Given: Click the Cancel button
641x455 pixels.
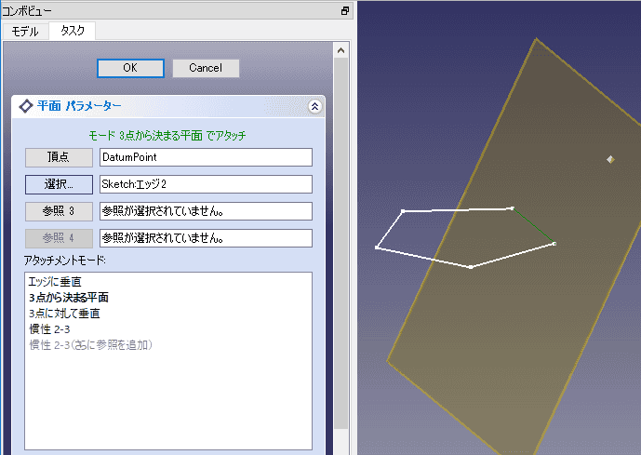Looking at the screenshot, I should point(206,68).
